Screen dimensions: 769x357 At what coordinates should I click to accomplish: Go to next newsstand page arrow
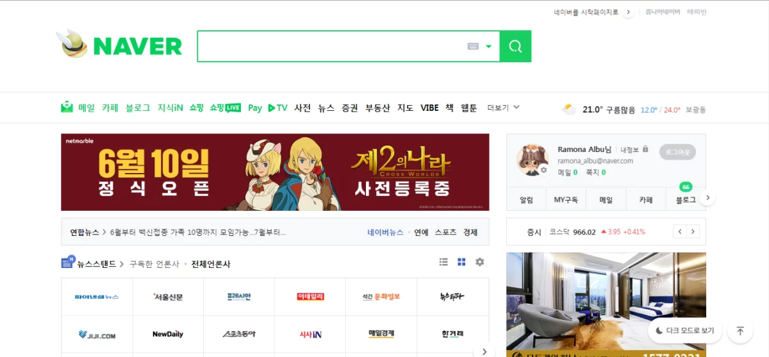[x=484, y=351]
